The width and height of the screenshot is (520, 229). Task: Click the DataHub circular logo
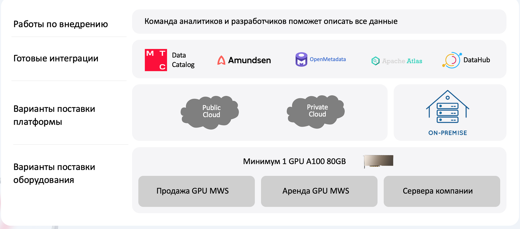(452, 60)
